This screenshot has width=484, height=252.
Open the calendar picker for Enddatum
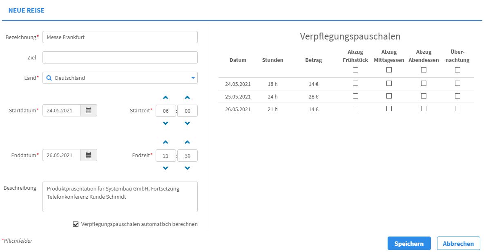point(89,155)
